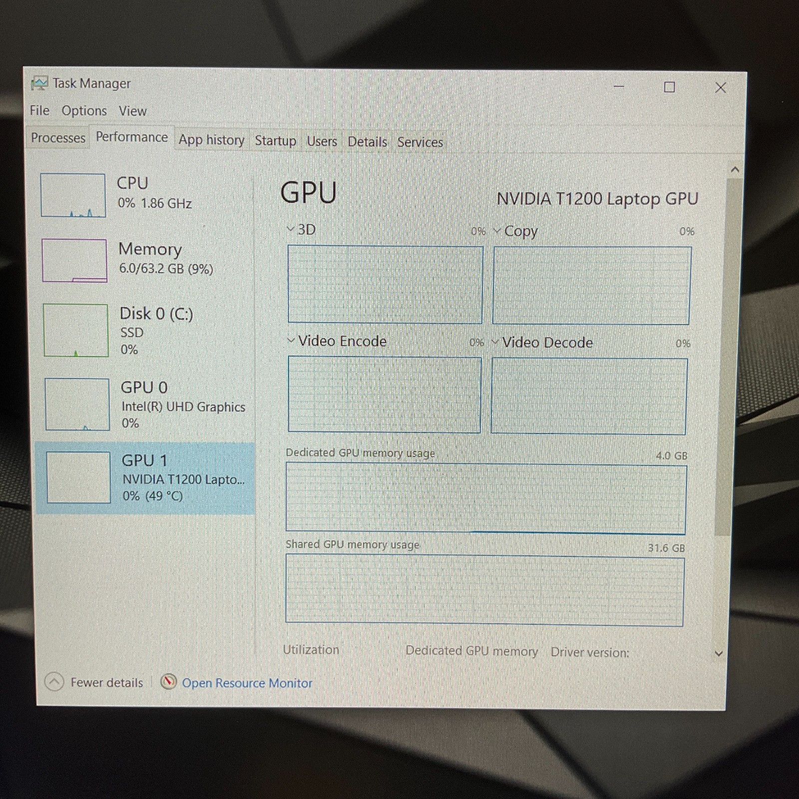
Task: Open the Users tab
Action: 322,142
